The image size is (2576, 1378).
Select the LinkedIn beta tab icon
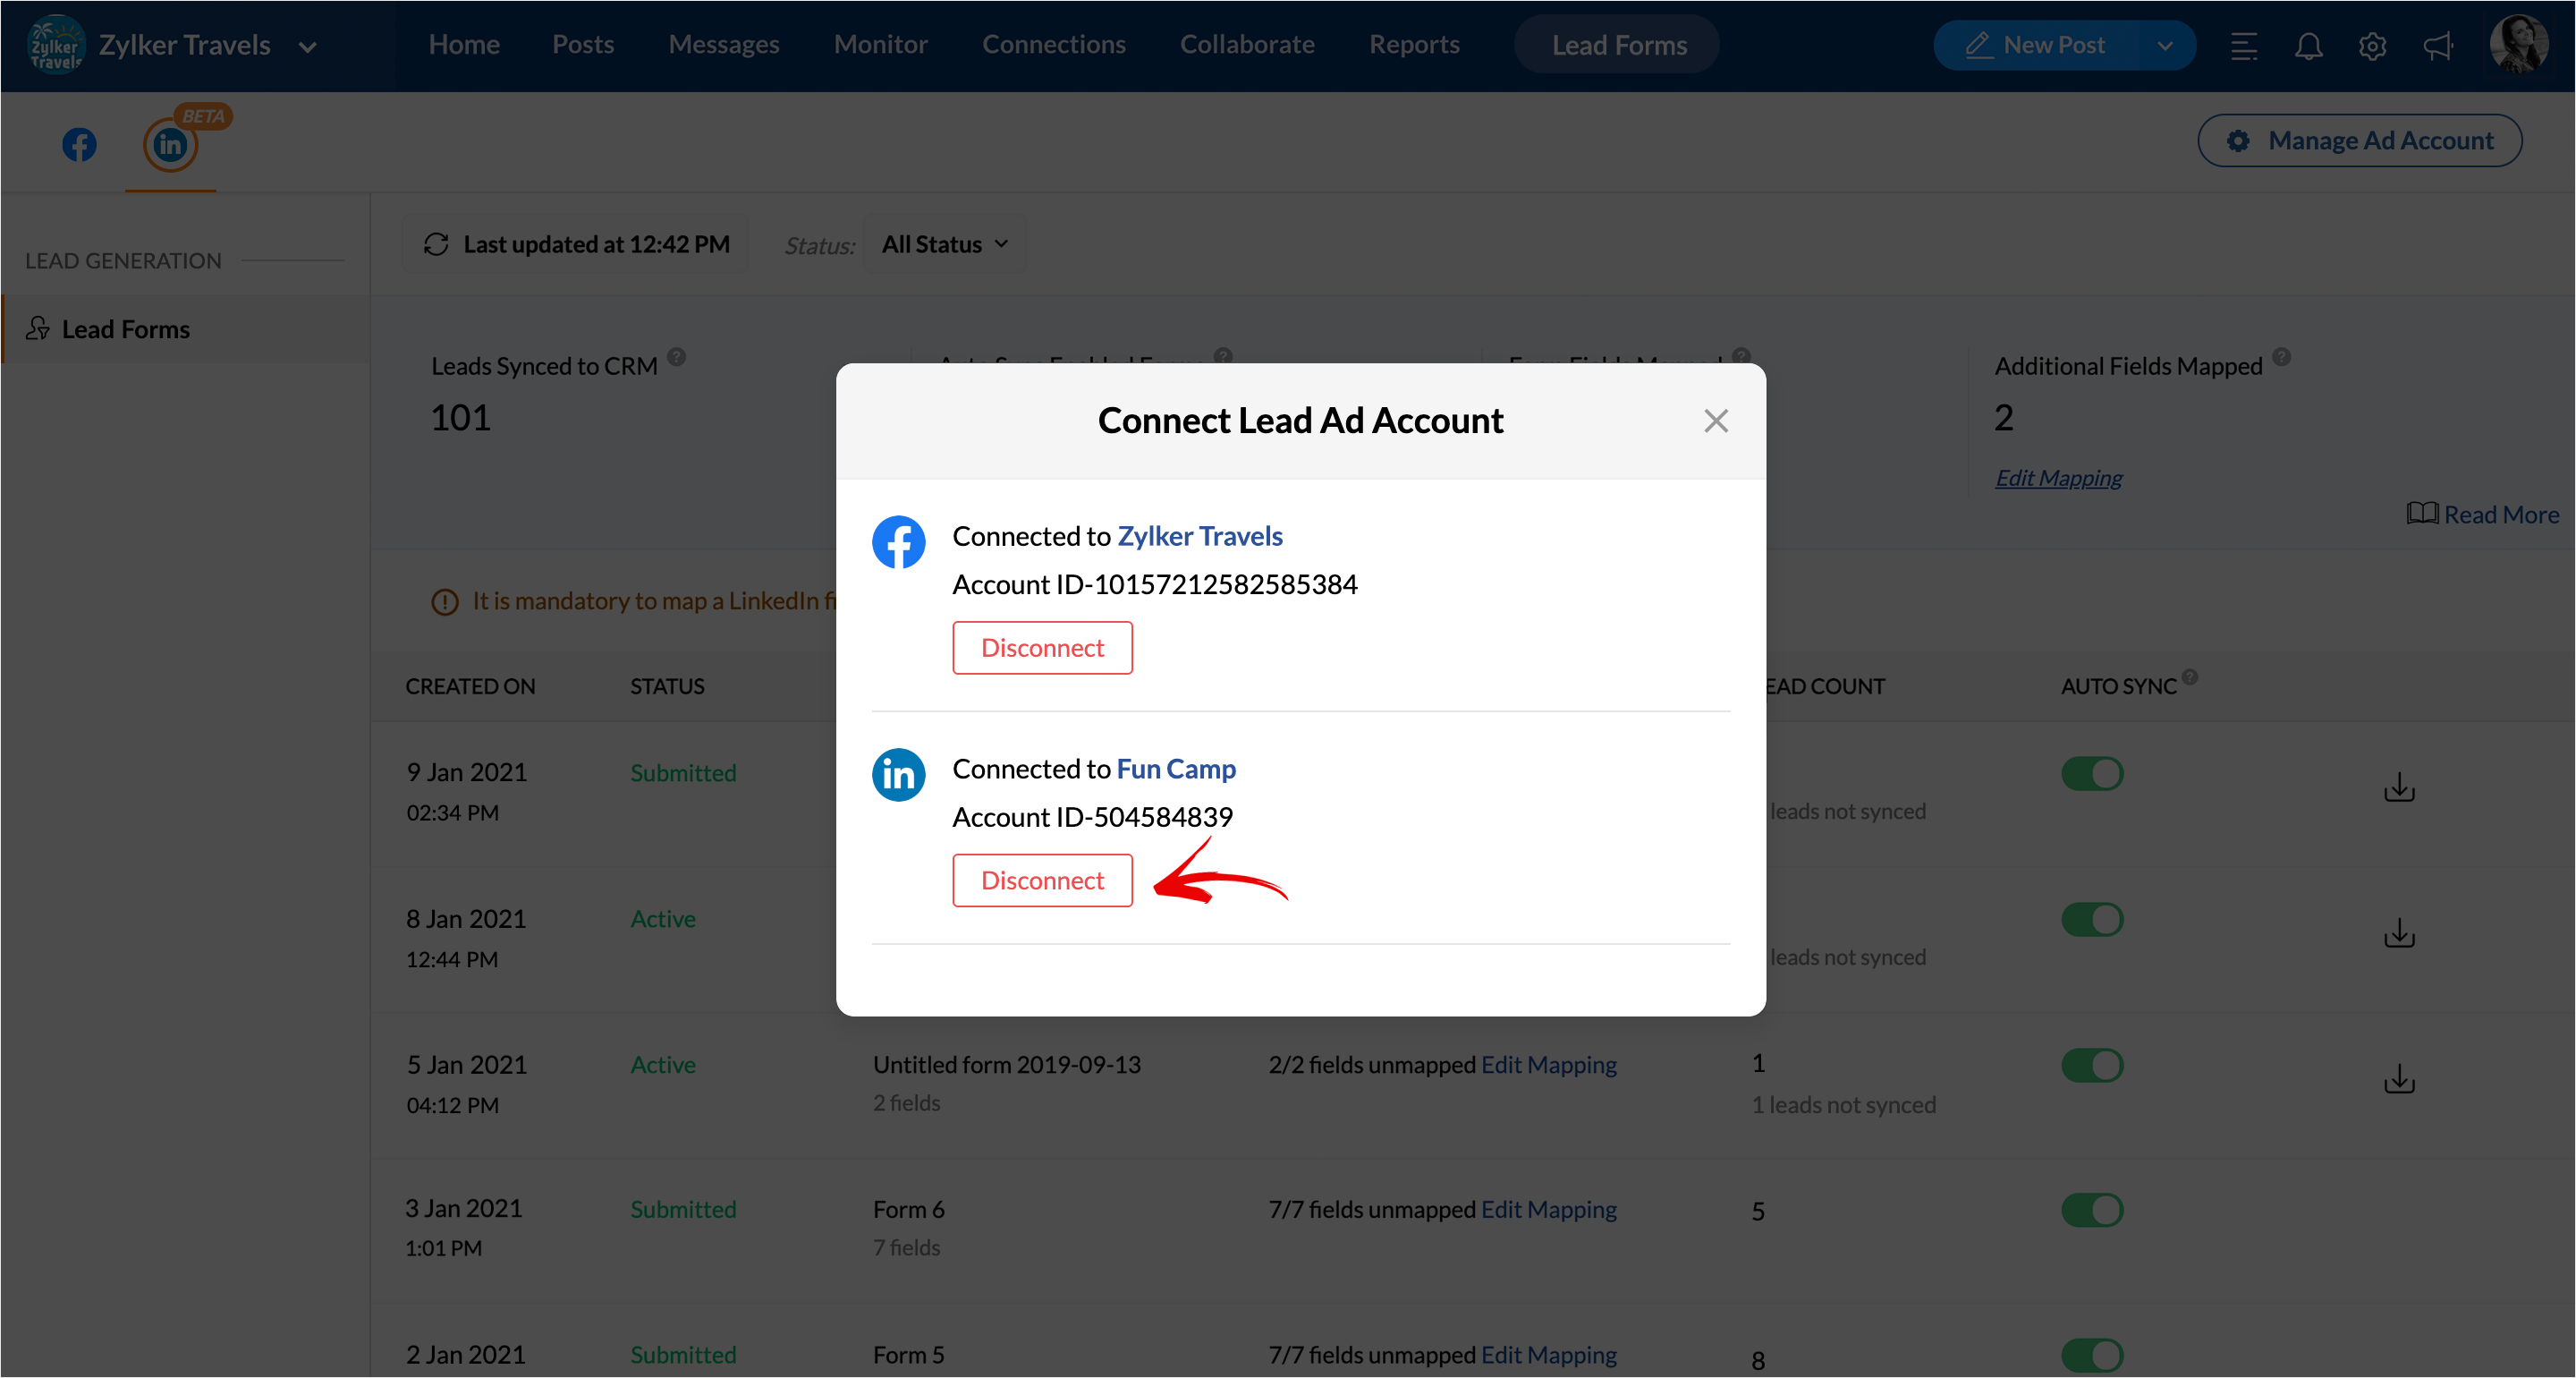(x=170, y=145)
